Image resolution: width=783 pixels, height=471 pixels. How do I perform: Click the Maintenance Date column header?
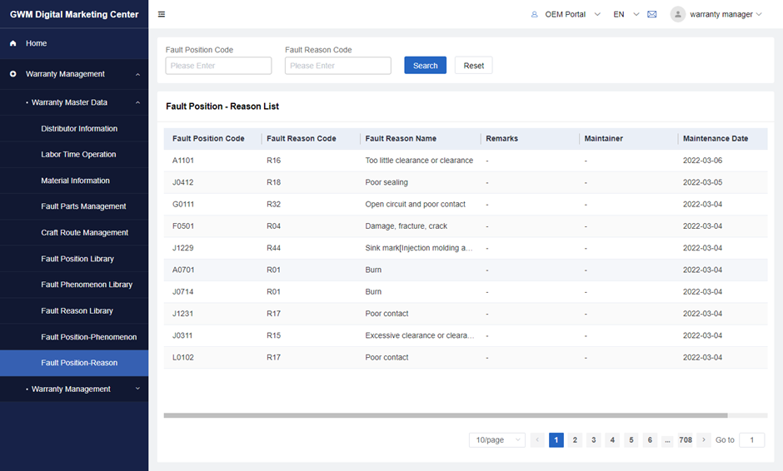[x=715, y=138]
